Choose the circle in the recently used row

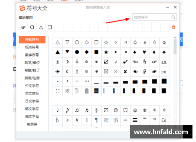[x=32, y=27]
